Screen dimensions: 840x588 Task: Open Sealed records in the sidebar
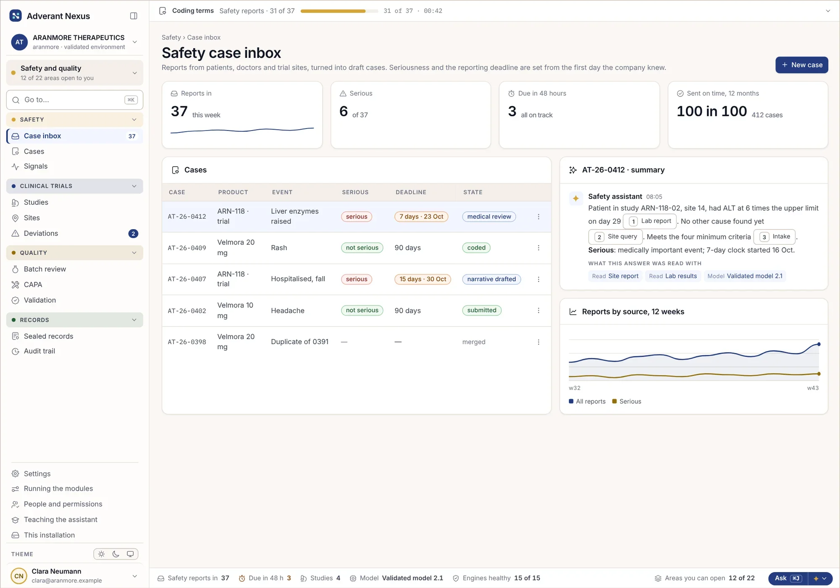[x=75, y=336]
